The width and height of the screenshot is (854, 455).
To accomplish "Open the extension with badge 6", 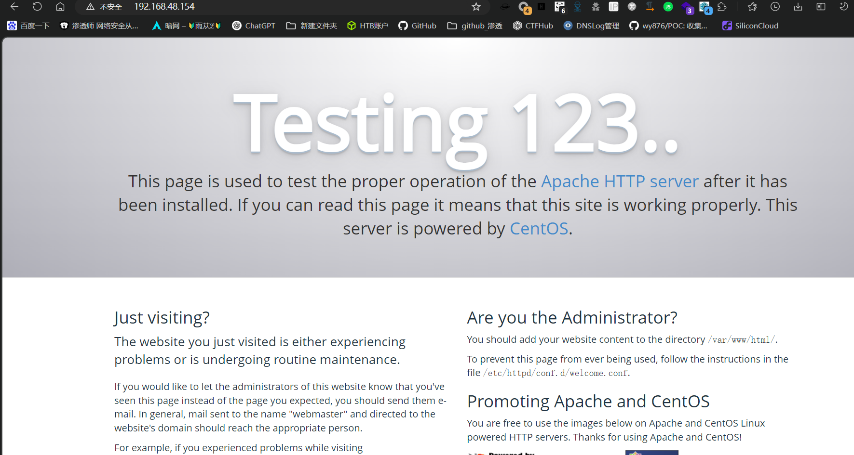I will click(559, 7).
